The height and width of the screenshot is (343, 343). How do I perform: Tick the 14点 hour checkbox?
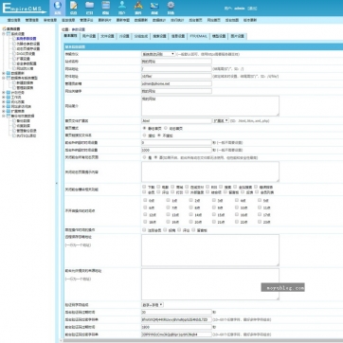190,215
